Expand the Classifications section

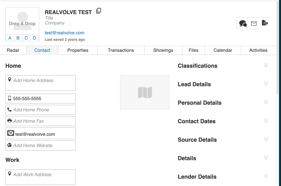pos(266,65)
